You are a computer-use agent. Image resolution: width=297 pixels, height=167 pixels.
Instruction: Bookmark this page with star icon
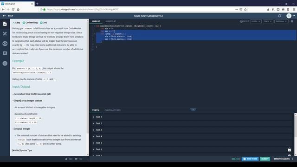click(245, 9)
